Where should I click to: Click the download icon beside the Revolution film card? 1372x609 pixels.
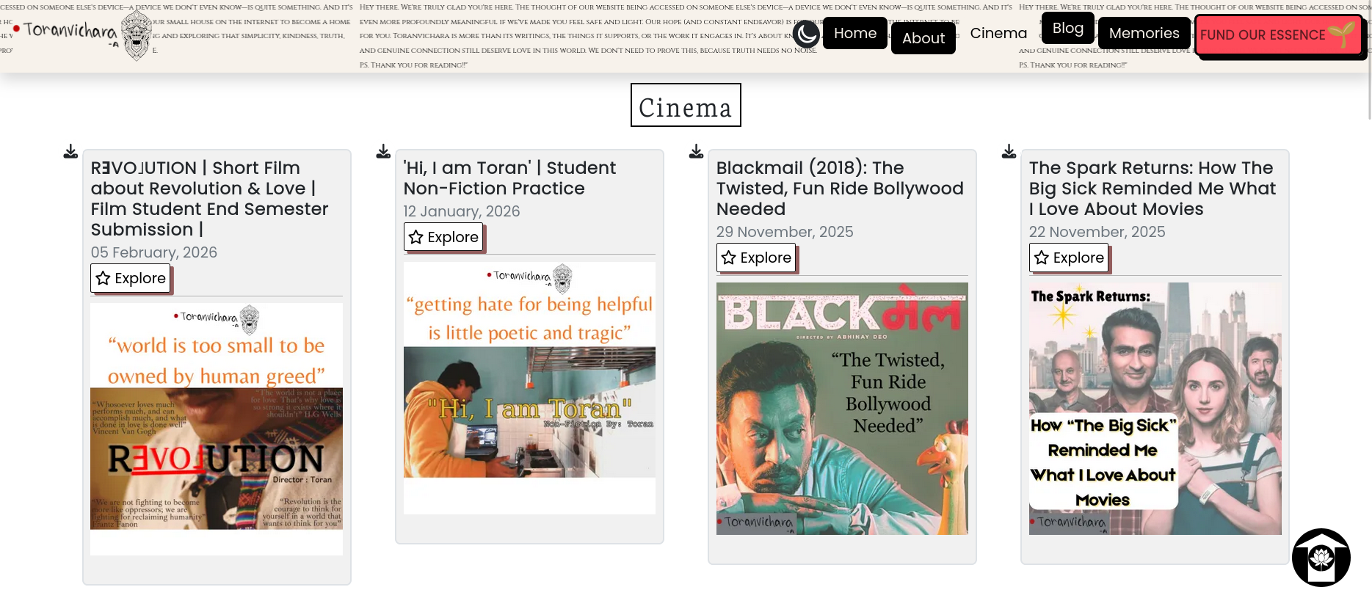click(x=70, y=151)
